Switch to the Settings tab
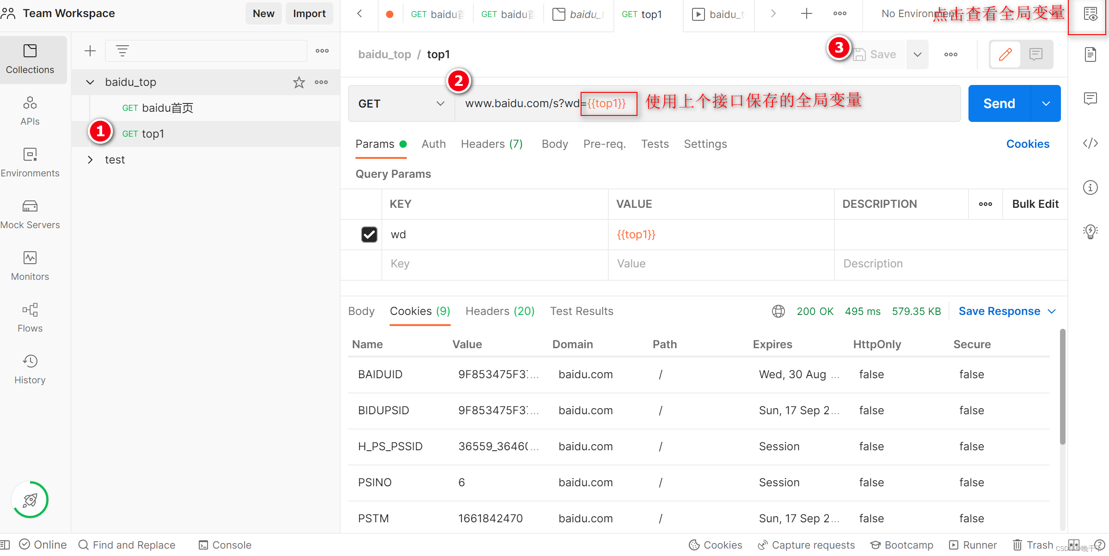The height and width of the screenshot is (556, 1109). coord(705,144)
